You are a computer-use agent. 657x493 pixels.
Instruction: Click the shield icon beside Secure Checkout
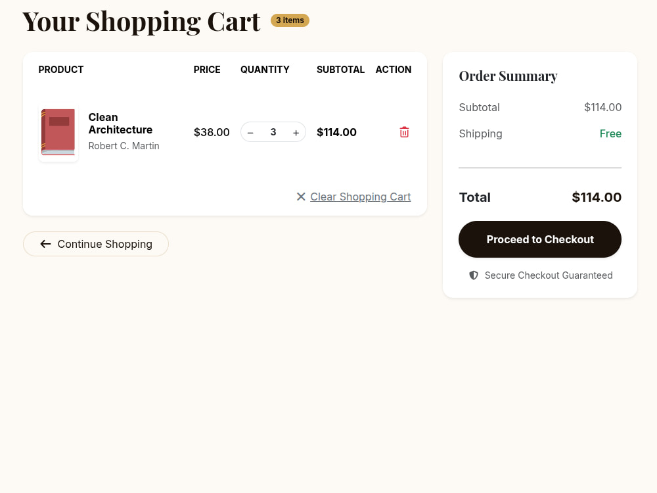(474, 275)
